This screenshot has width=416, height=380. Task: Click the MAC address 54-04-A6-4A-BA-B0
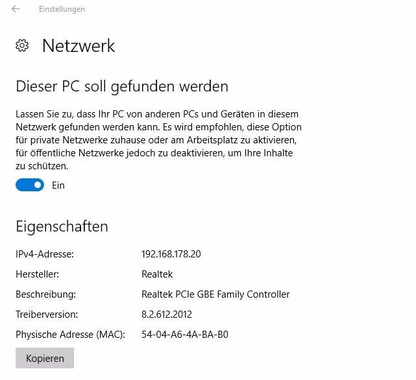[185, 335]
